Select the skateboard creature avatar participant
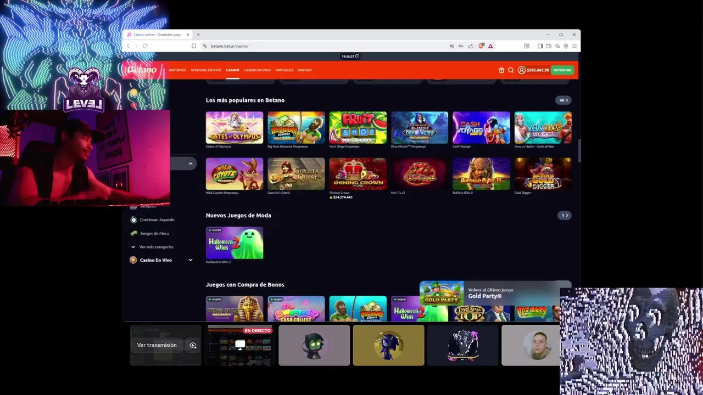The image size is (703, 395). click(463, 345)
